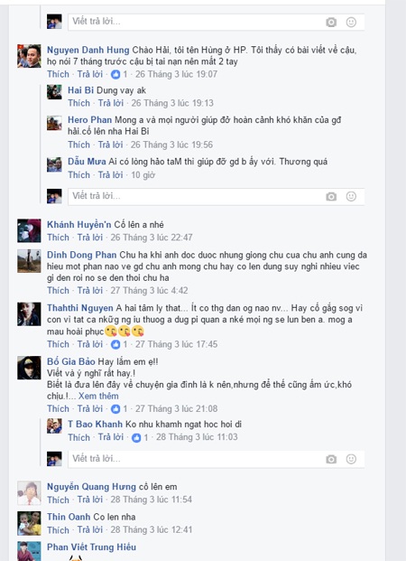Like Khánh Huyền'n's comment via Thích
406x561 pixels.
coord(58,238)
